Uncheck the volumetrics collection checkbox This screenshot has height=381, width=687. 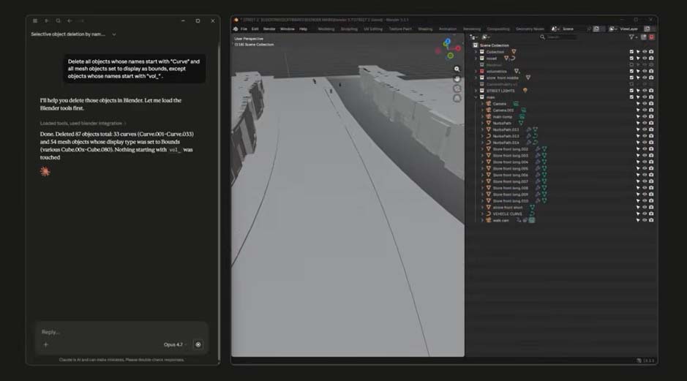click(631, 71)
